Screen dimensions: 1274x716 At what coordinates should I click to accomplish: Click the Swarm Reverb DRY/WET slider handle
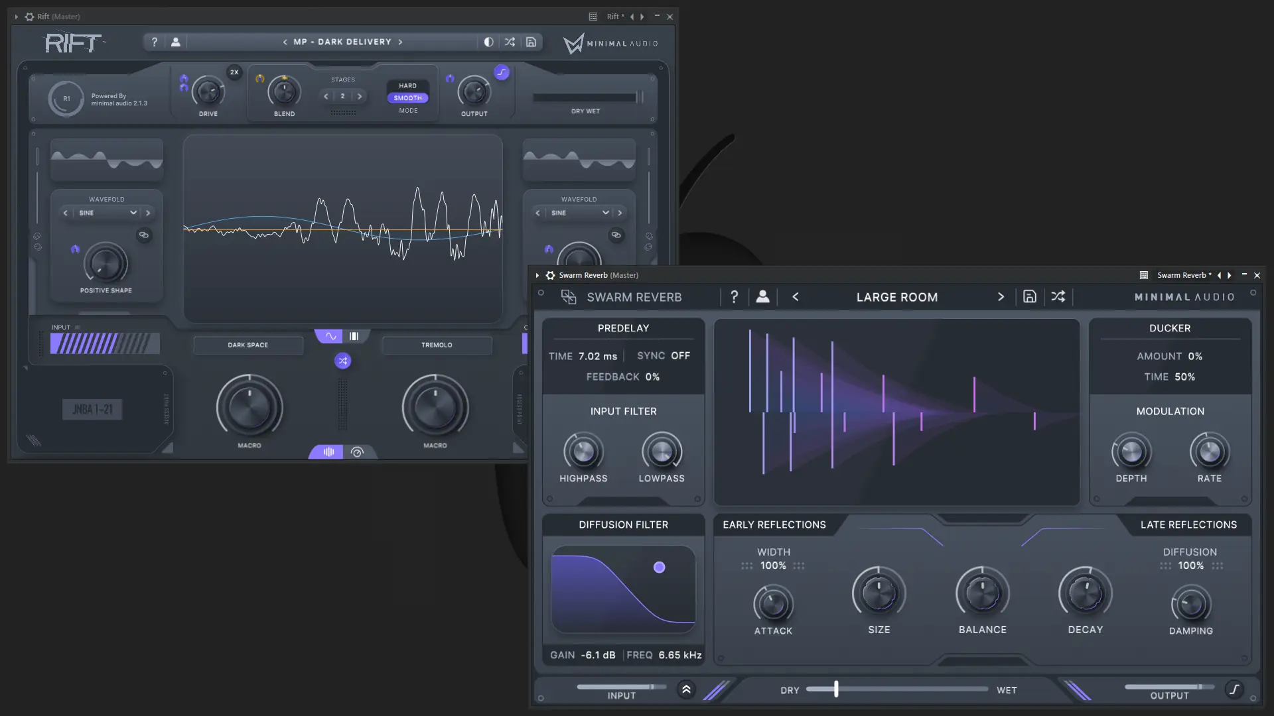click(x=836, y=689)
